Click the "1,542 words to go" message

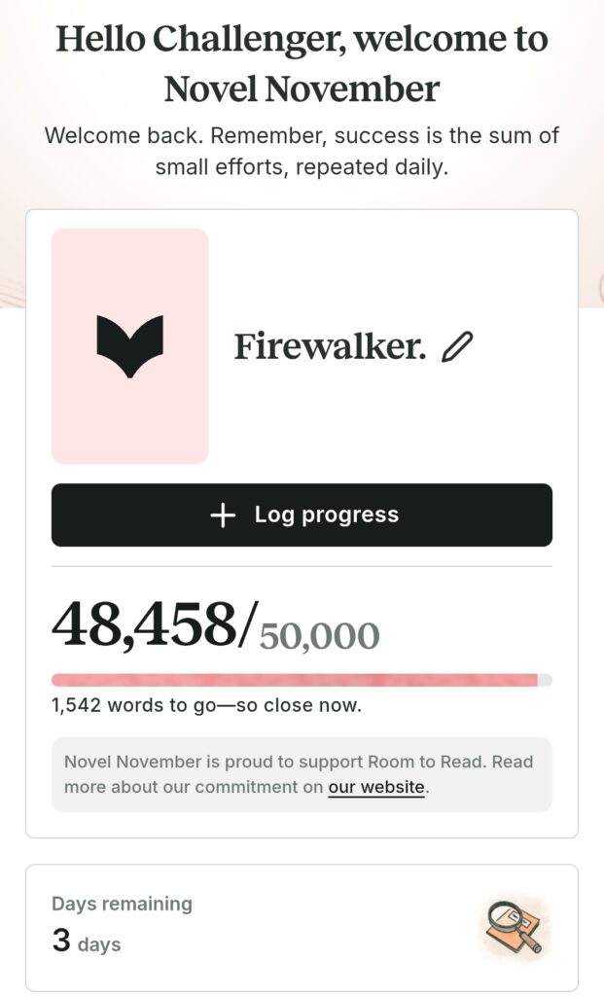(x=134, y=705)
